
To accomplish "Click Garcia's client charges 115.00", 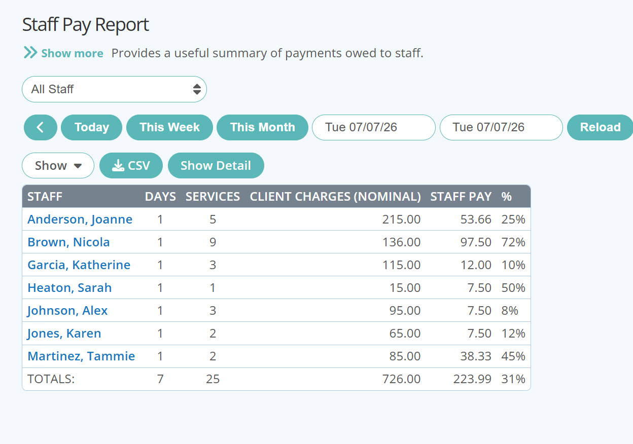I will 401,265.
